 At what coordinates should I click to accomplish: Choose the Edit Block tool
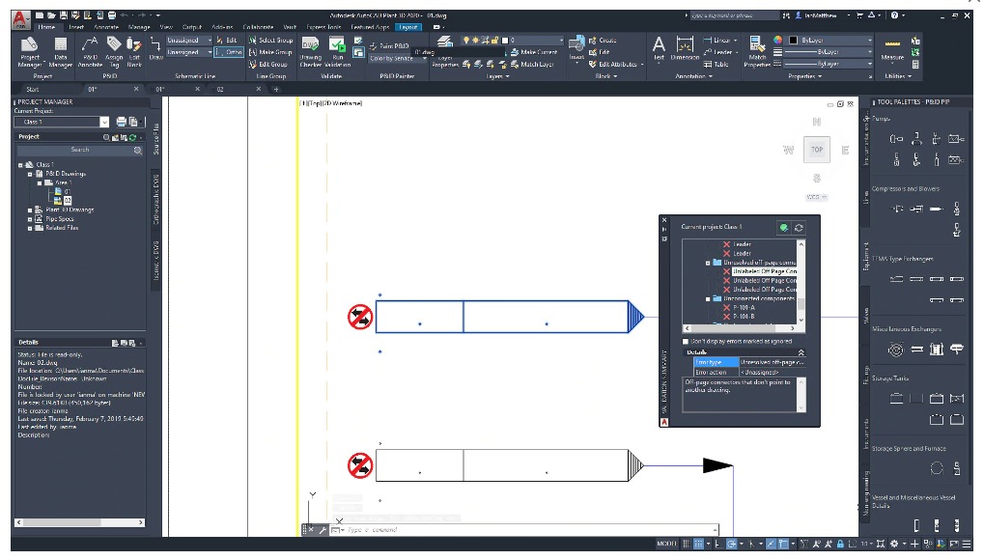[x=133, y=51]
